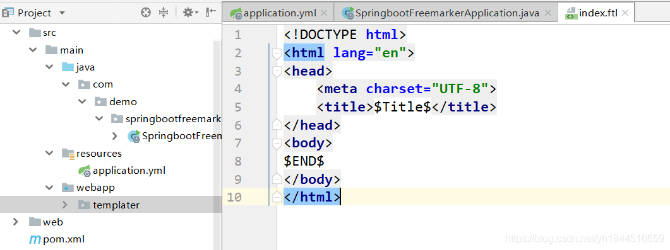Image resolution: width=670 pixels, height=250 pixels.
Task: Click the $Title$ text in line 5
Action: [x=402, y=107]
